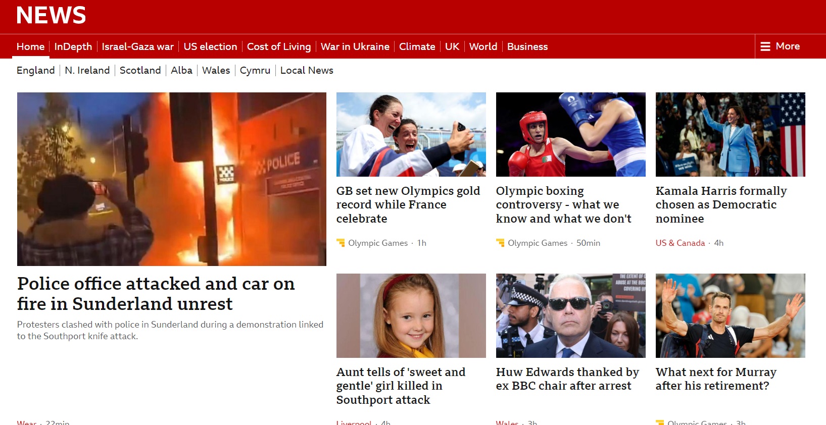Viewport: 826px width, 425px height.
Task: Open the Israel-Gaza war section
Action: [138, 46]
